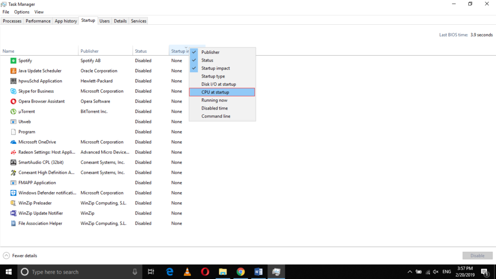
Task: Click the muted volume tray icon
Action: (435, 272)
